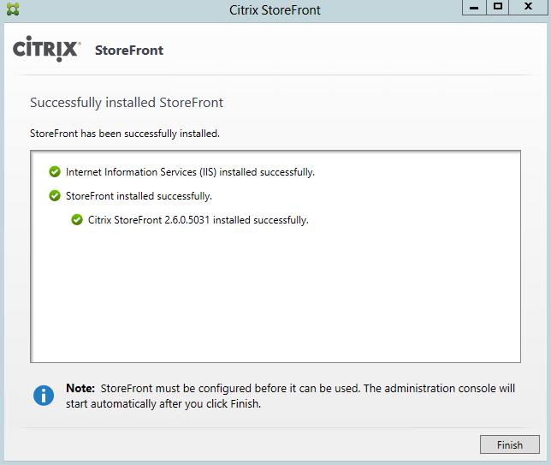Viewport: 551px width, 465px height.
Task: Maximize the Citrix StoreFront installer window
Action: 498,7
